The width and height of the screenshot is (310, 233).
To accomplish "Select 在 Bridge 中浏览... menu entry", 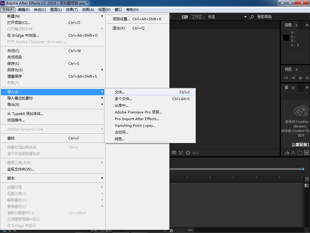I will click(53, 35).
